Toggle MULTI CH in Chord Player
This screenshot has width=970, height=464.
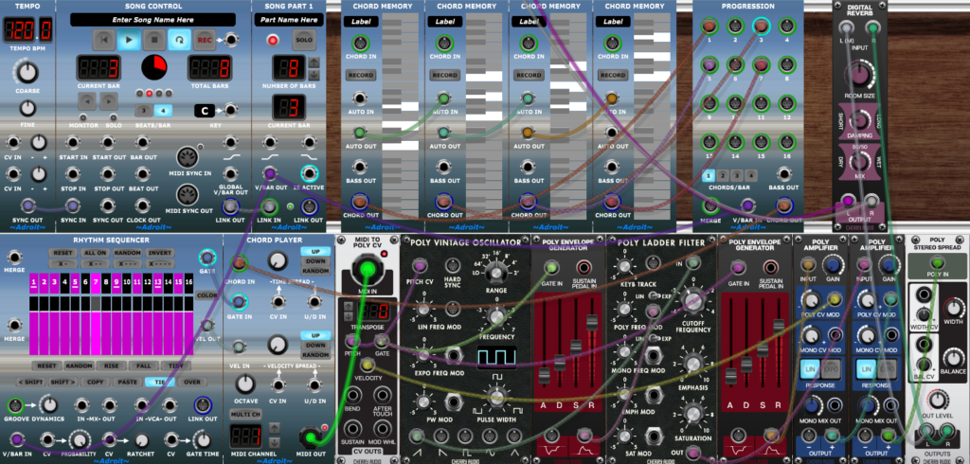point(244,413)
